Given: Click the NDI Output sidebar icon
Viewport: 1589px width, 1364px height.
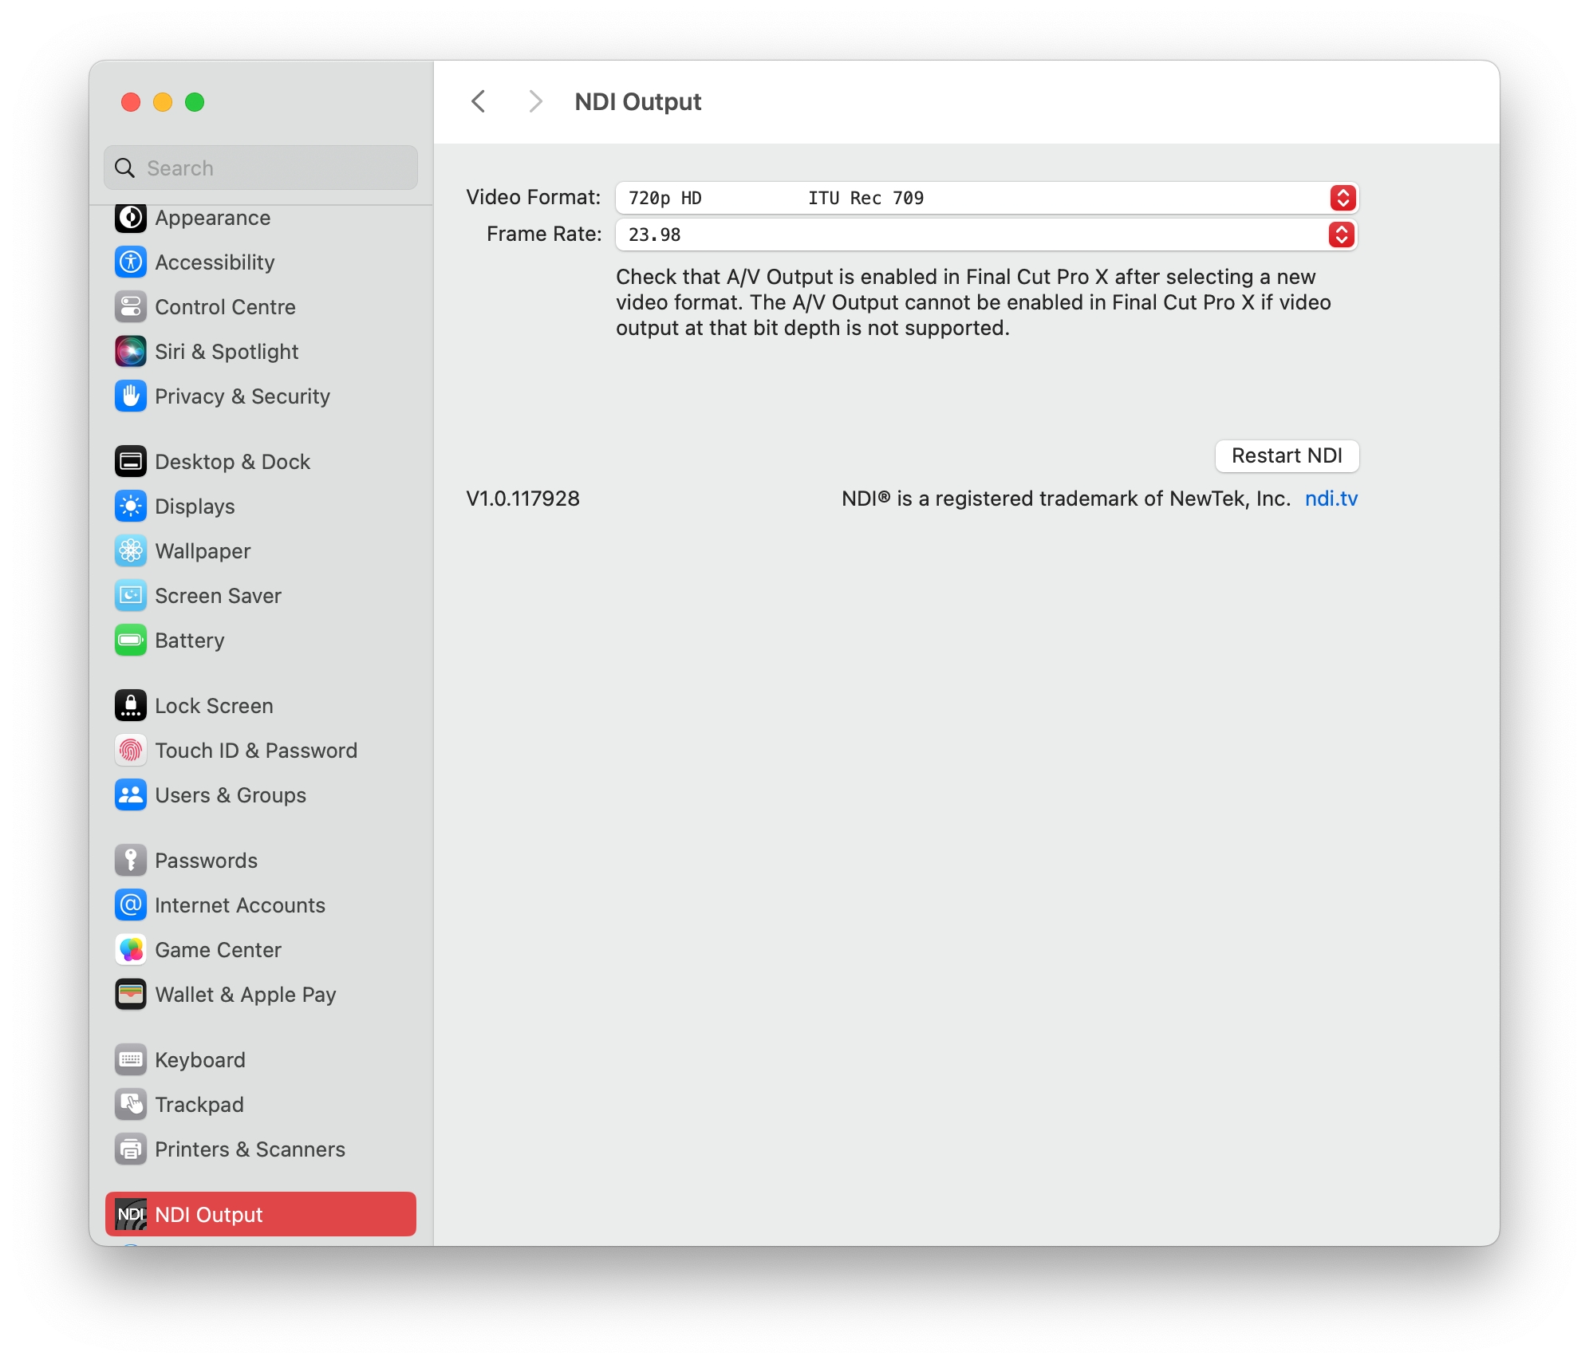Looking at the screenshot, I should click(131, 1214).
